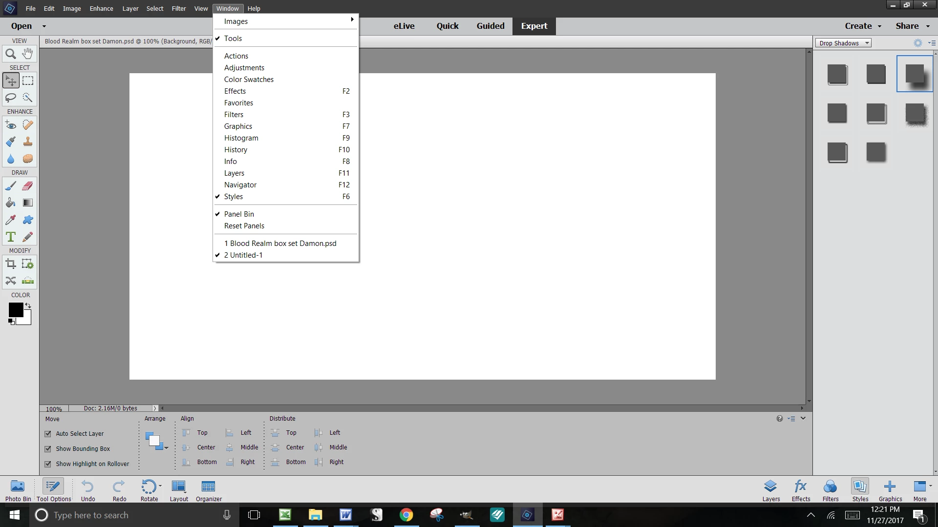Disable Show Bounding Box option
The image size is (938, 527).
point(48,449)
